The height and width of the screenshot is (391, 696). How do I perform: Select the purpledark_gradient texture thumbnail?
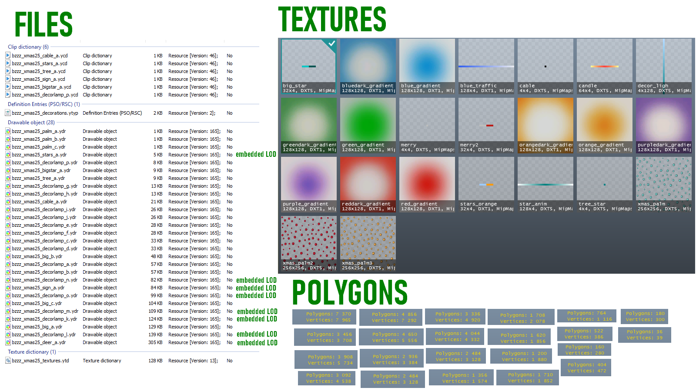tap(664, 126)
